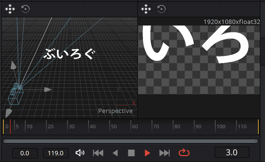Screen dimensions: 265x162
Task: Set the playhead to frame 100 on the ruler
Action: [x=215, y=126]
